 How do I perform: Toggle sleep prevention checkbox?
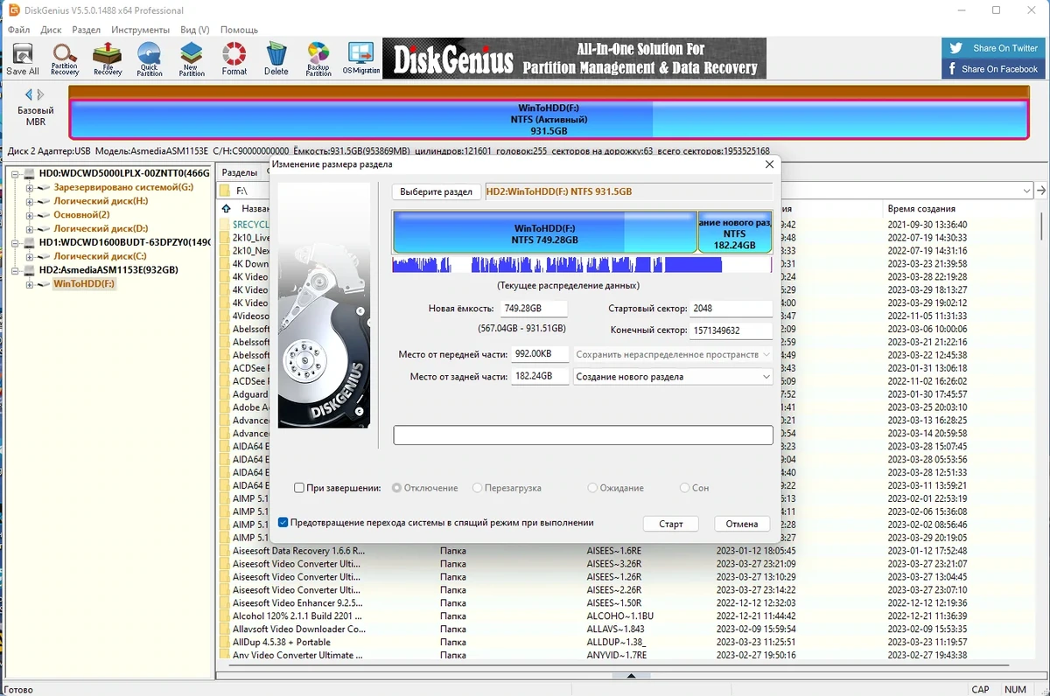click(283, 523)
